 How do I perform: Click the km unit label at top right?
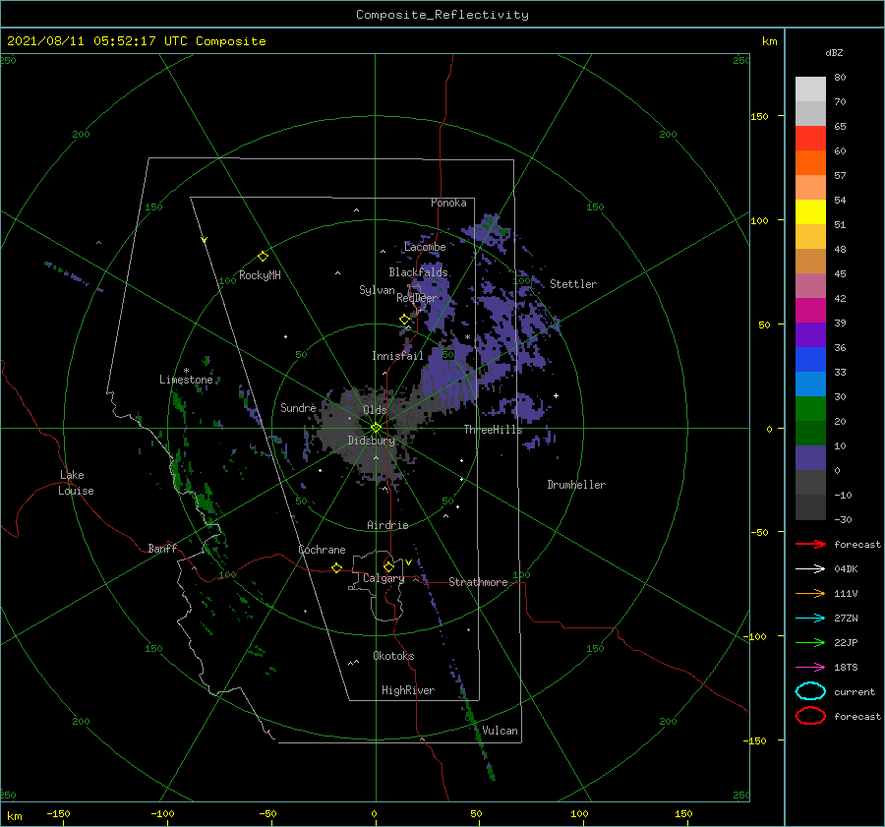click(x=769, y=41)
